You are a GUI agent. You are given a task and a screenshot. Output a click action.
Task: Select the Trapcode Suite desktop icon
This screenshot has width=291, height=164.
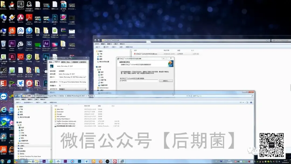click(29, 46)
